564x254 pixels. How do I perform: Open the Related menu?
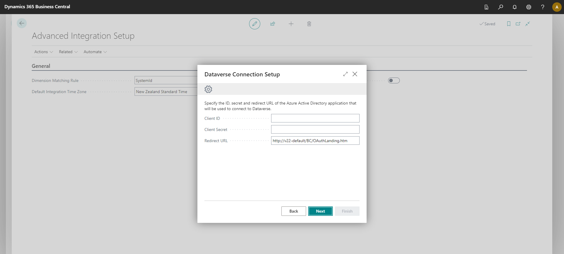(x=68, y=52)
